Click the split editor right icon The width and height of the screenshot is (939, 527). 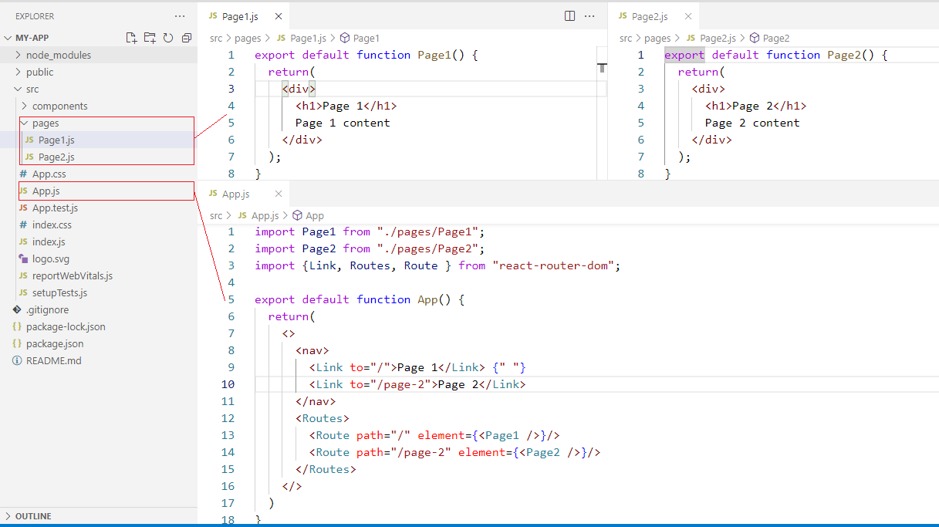tap(569, 16)
